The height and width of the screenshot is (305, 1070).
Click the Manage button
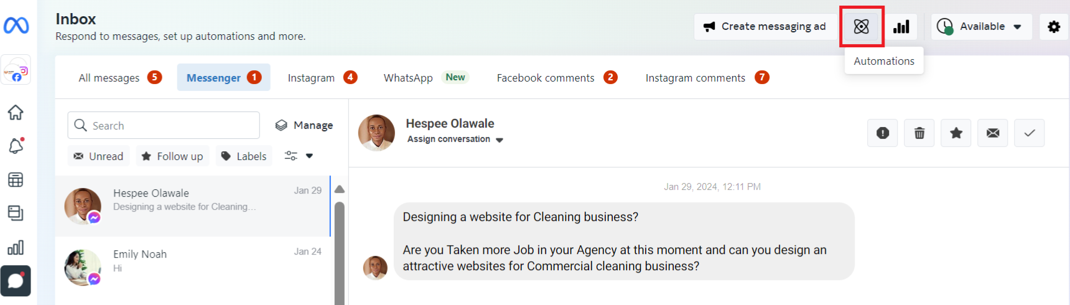click(x=304, y=126)
